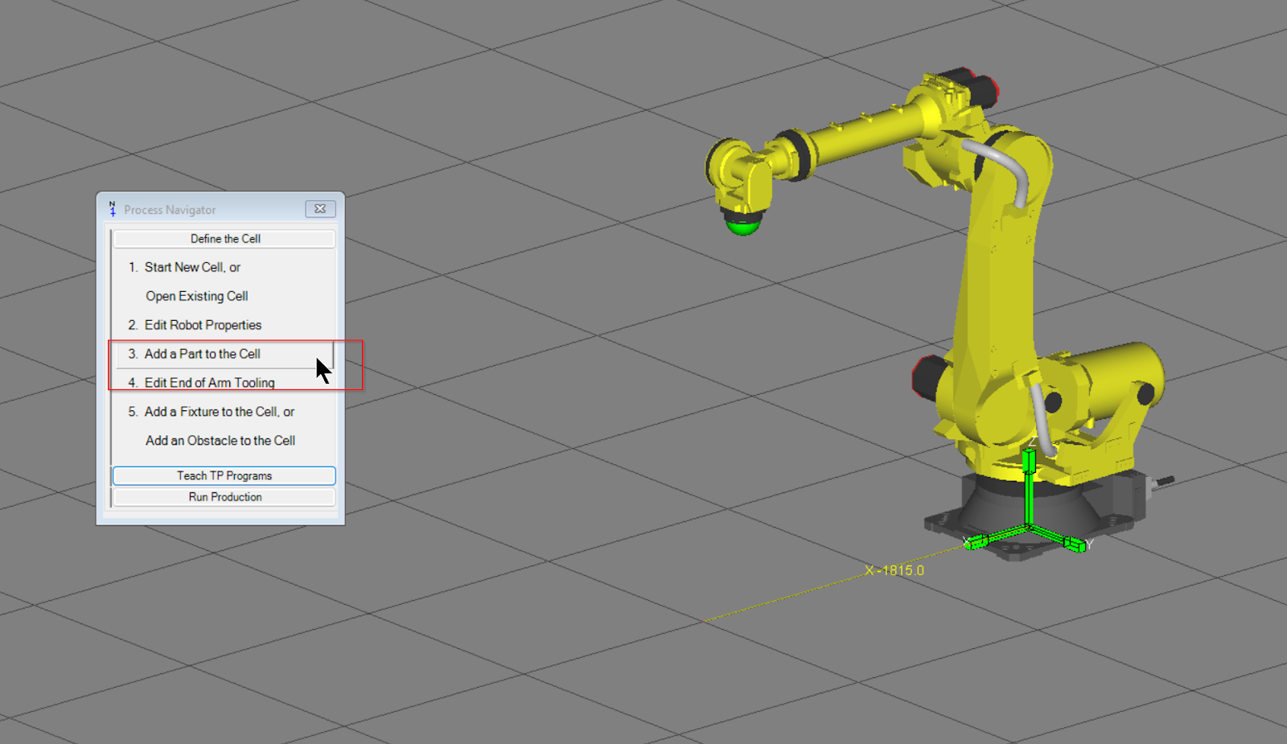Expand the Define the Cell section
This screenshot has height=744, width=1287.
[x=224, y=239]
